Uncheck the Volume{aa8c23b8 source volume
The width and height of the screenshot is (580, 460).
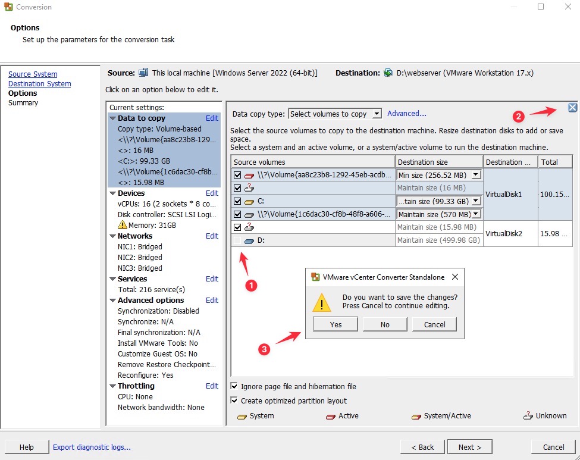point(237,175)
